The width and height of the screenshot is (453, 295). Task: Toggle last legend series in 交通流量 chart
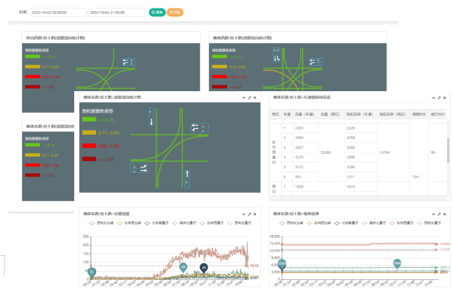pos(237,223)
